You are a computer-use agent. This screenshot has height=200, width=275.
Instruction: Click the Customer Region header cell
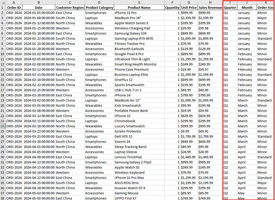click(x=70, y=8)
